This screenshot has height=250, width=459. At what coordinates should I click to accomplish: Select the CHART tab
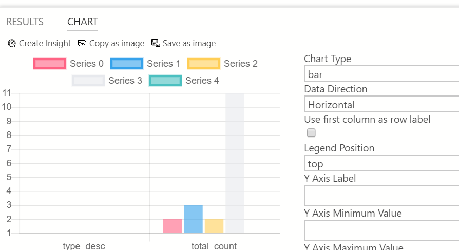point(82,22)
